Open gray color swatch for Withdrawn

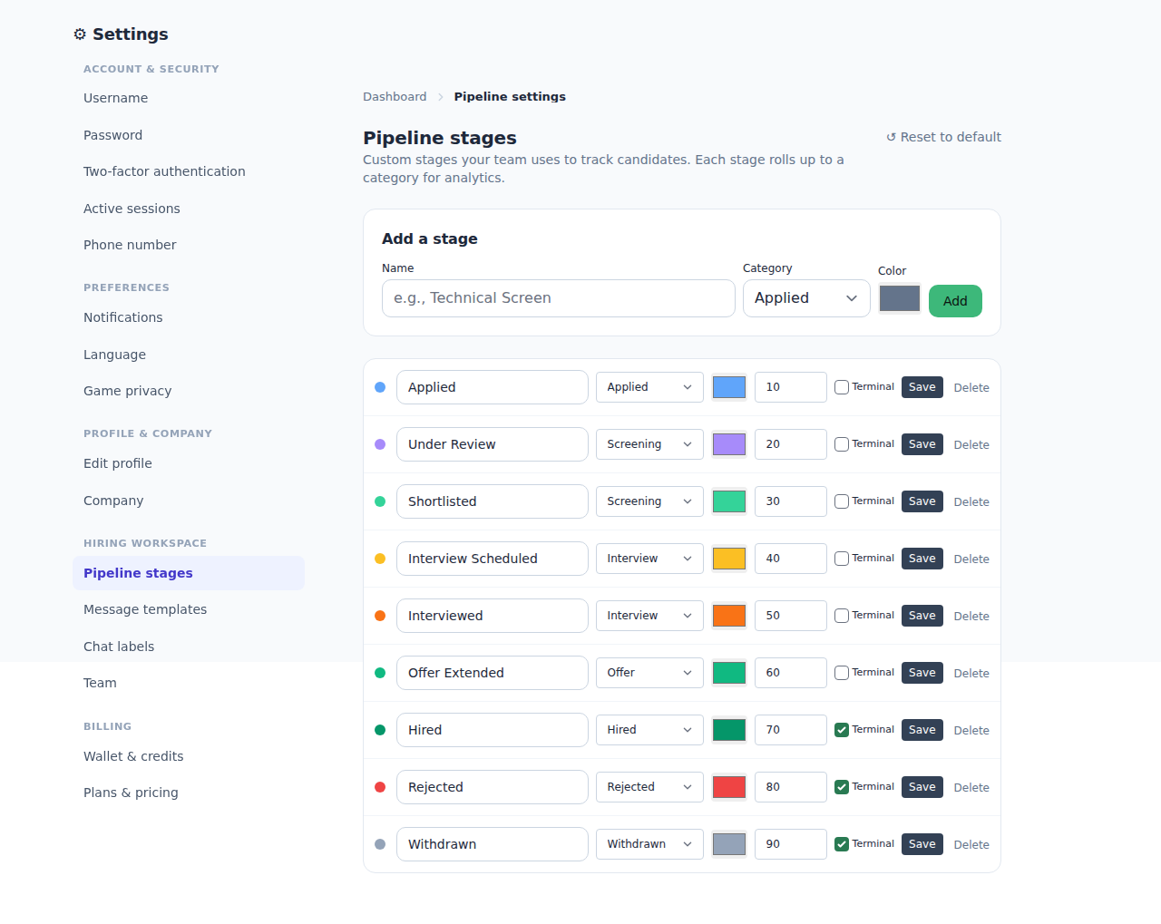(729, 844)
